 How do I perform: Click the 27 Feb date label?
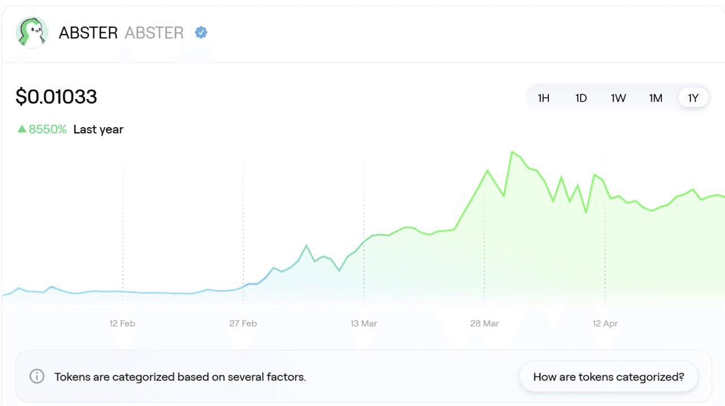pyautogui.click(x=243, y=323)
